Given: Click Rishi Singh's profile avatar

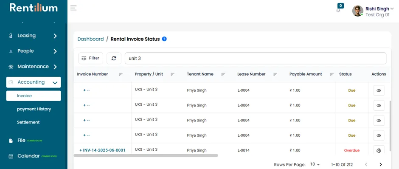Looking at the screenshot, I should tap(357, 11).
